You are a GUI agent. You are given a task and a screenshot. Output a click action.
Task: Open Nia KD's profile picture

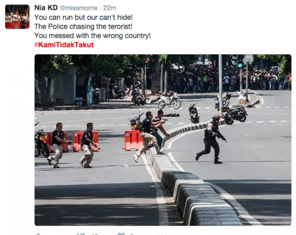17,17
